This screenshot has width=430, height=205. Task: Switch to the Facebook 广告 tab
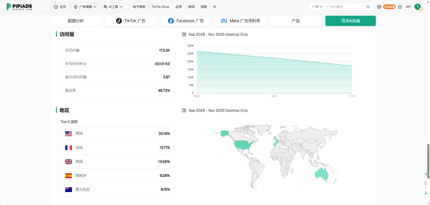(186, 21)
